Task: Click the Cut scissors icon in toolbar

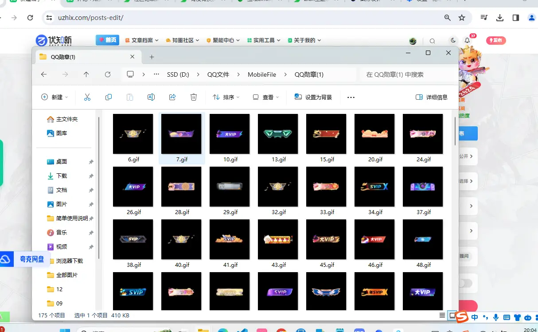Action: 87,97
